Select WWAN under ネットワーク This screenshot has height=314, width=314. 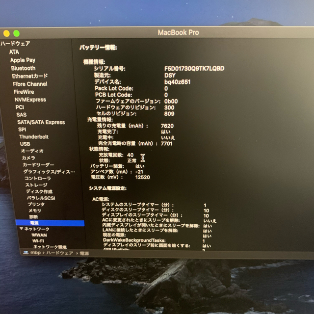pyautogui.click(x=39, y=235)
